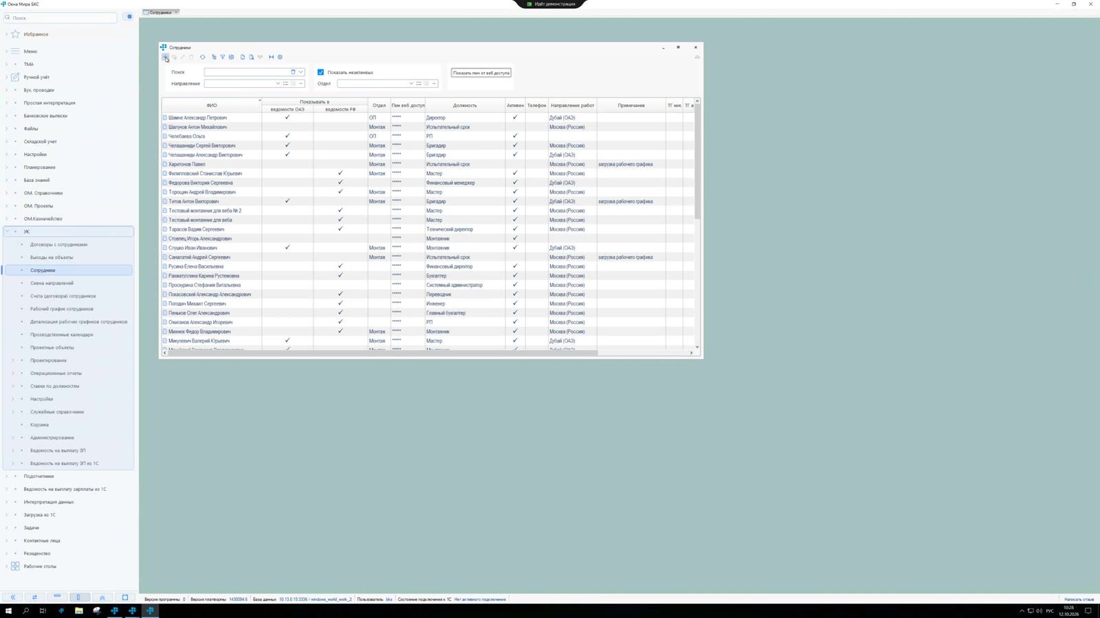Expand the Избранное sidebar section
The width and height of the screenshot is (1100, 618).
(7, 34)
